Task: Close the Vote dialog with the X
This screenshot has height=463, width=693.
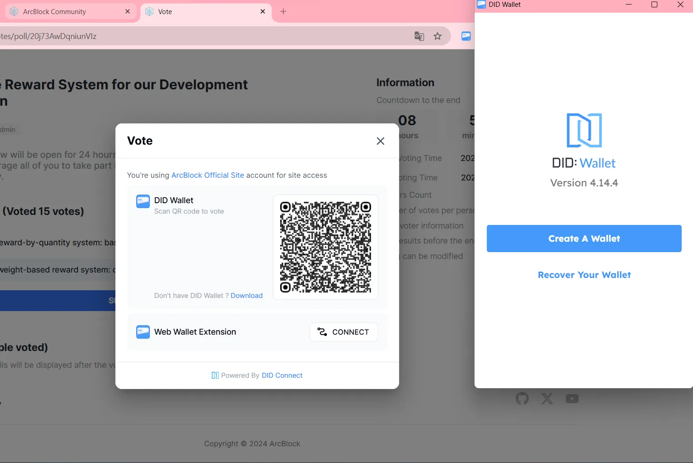Action: click(x=381, y=141)
